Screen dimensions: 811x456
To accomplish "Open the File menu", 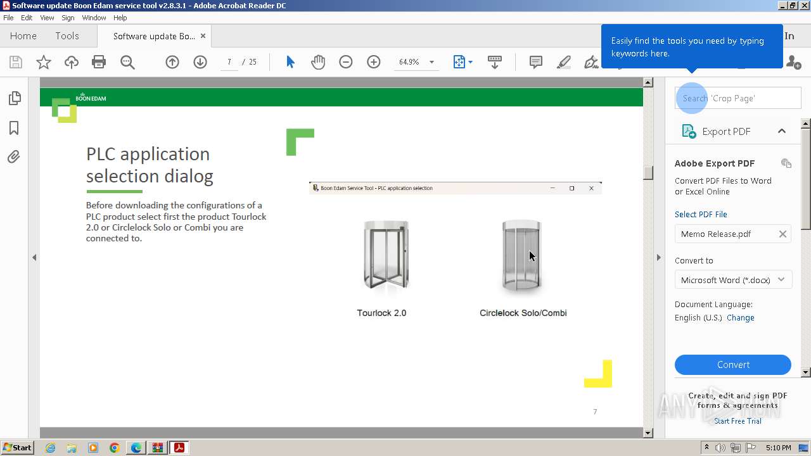I will (x=8, y=18).
